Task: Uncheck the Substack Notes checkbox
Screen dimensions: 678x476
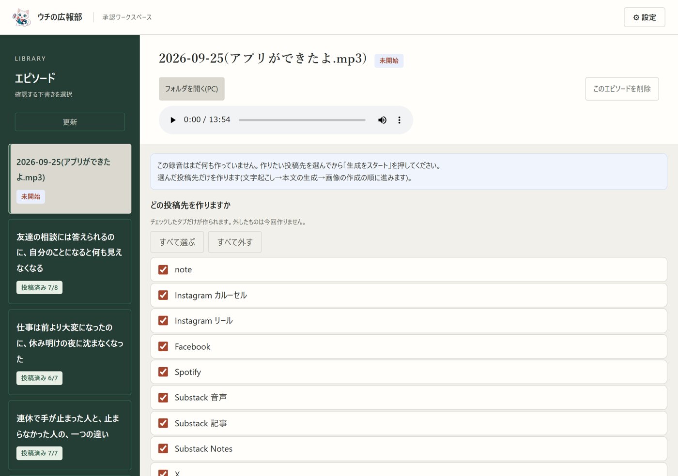Action: pos(163,449)
